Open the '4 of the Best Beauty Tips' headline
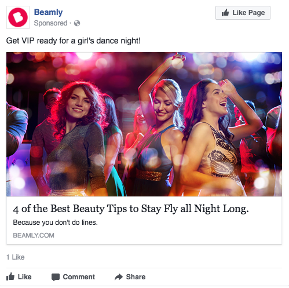The image size is (289, 288). click(x=131, y=209)
